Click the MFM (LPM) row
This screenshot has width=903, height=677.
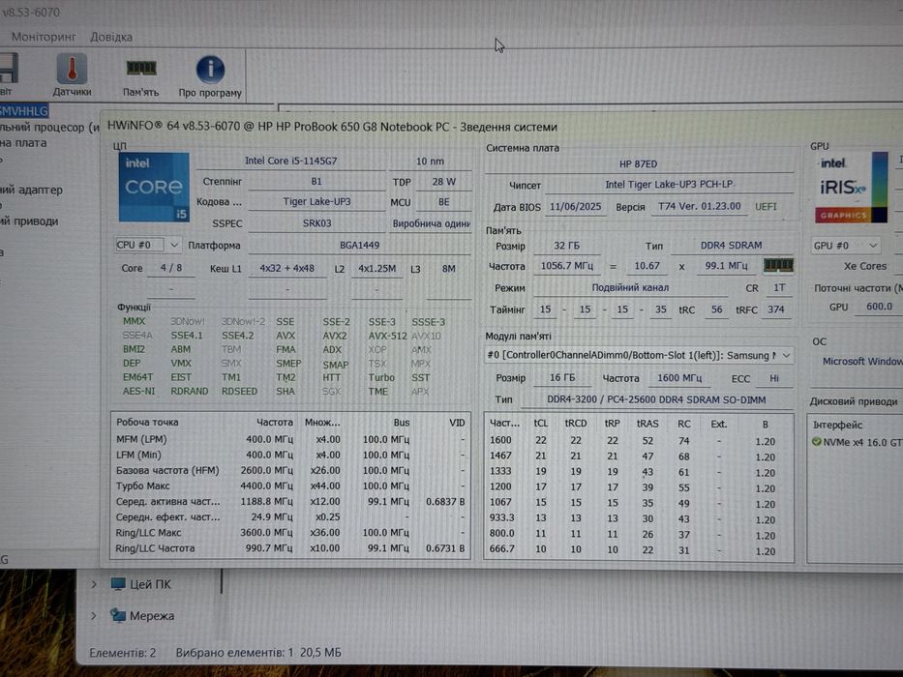pos(290,439)
